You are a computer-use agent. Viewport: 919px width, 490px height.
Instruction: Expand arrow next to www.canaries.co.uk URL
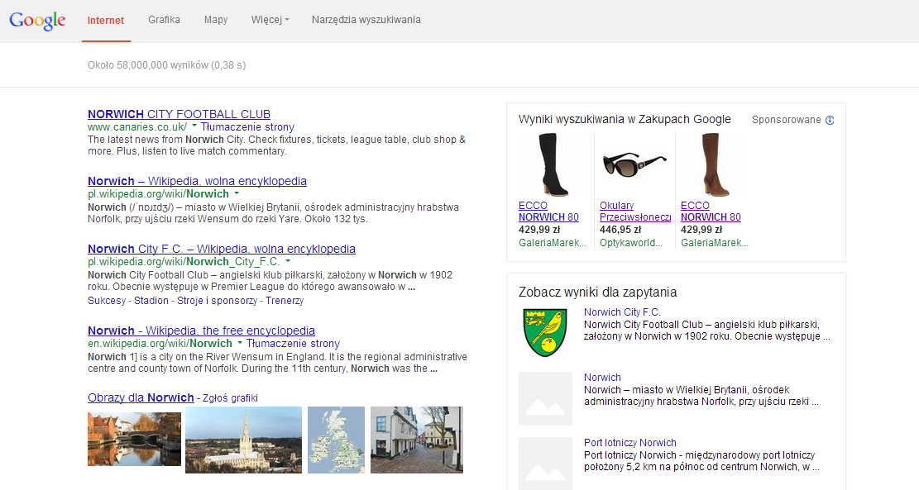pos(194,126)
